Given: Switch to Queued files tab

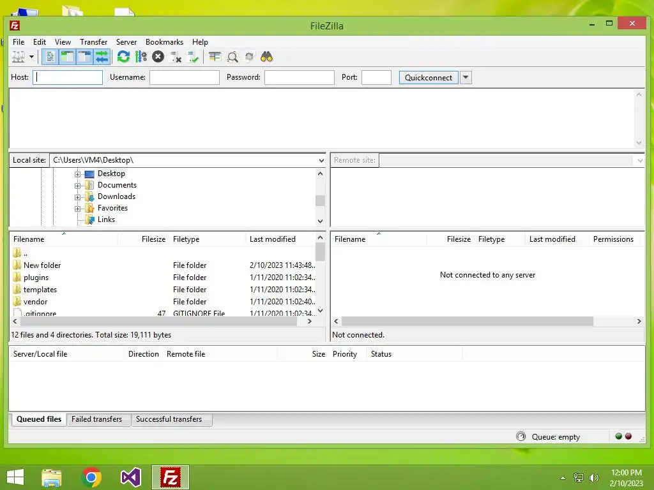Looking at the screenshot, I should pos(39,419).
